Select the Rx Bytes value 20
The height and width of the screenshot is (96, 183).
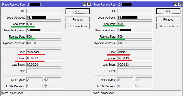click(x=53, y=80)
